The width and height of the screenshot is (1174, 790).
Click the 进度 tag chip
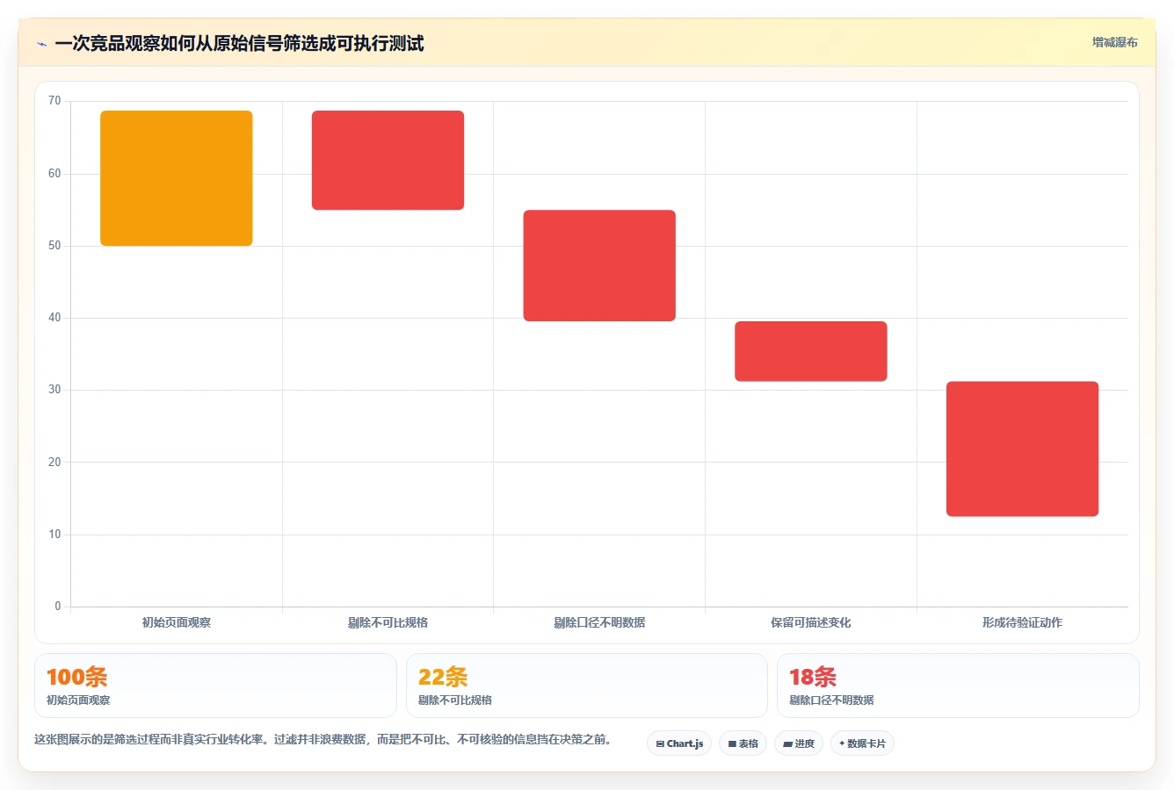pyautogui.click(x=798, y=743)
